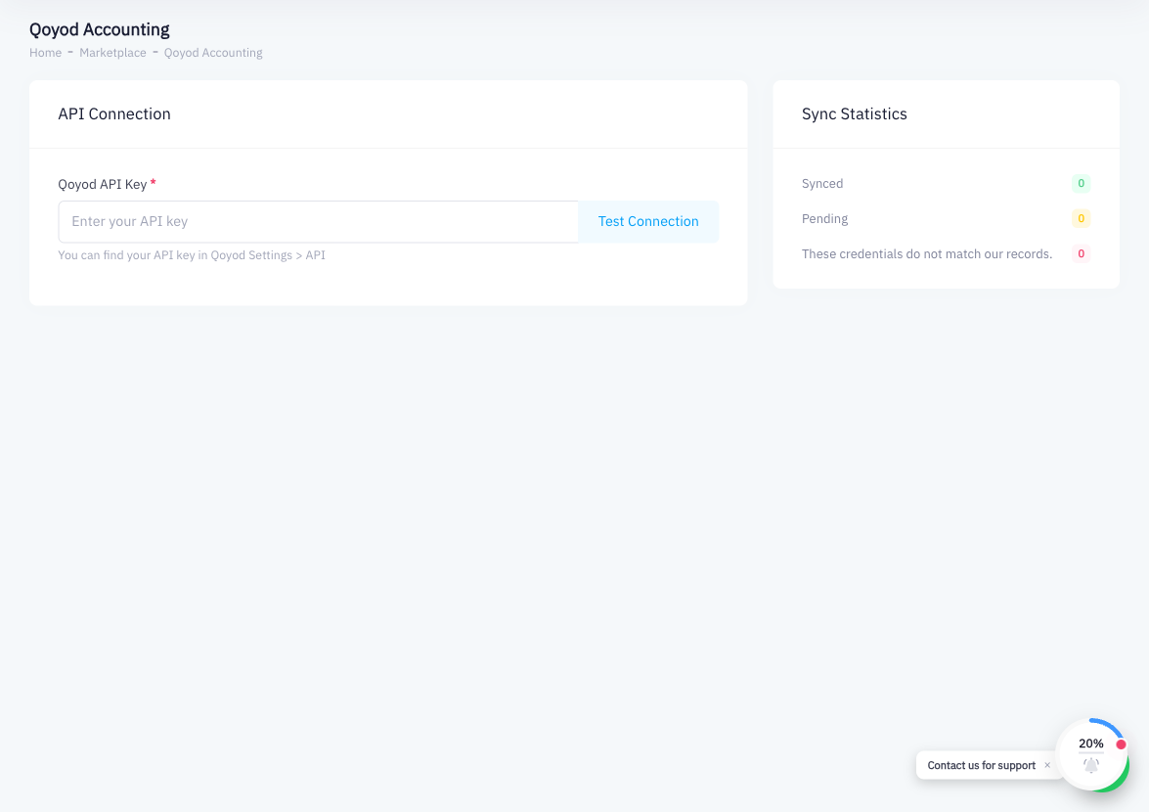Click 'These credentials do not match our records.' text

pos(927,253)
